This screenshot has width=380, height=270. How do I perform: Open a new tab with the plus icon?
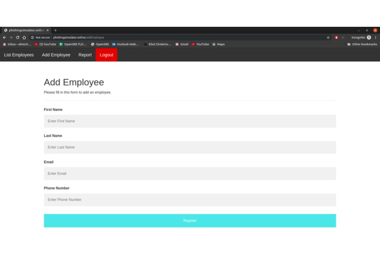(56, 30)
